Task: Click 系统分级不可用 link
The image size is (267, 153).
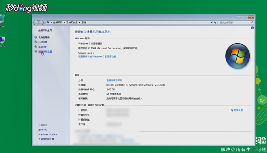Action: point(114,80)
